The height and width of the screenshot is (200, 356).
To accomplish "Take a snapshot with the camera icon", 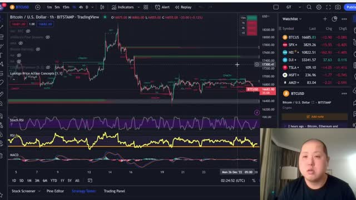I will pos(338,7).
